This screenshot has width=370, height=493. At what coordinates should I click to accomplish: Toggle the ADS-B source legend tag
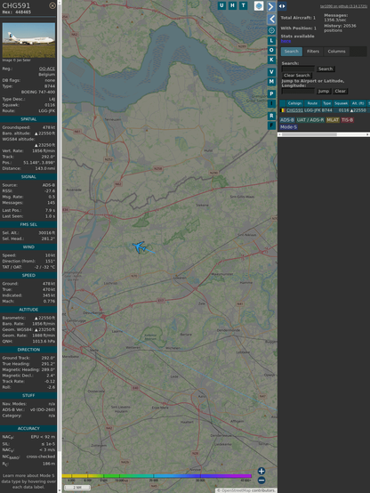point(287,120)
